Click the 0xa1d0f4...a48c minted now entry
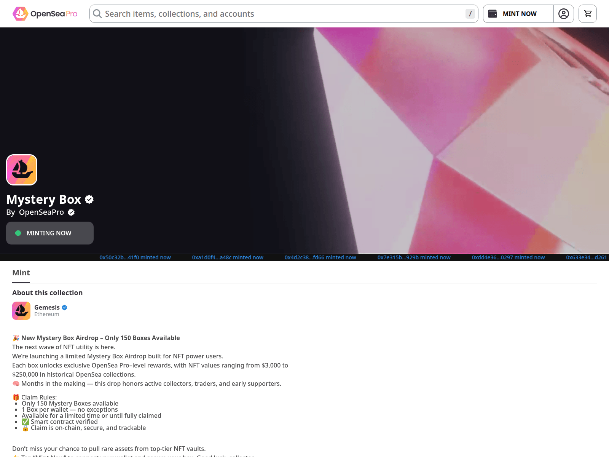This screenshot has height=457, width=609. (228, 257)
